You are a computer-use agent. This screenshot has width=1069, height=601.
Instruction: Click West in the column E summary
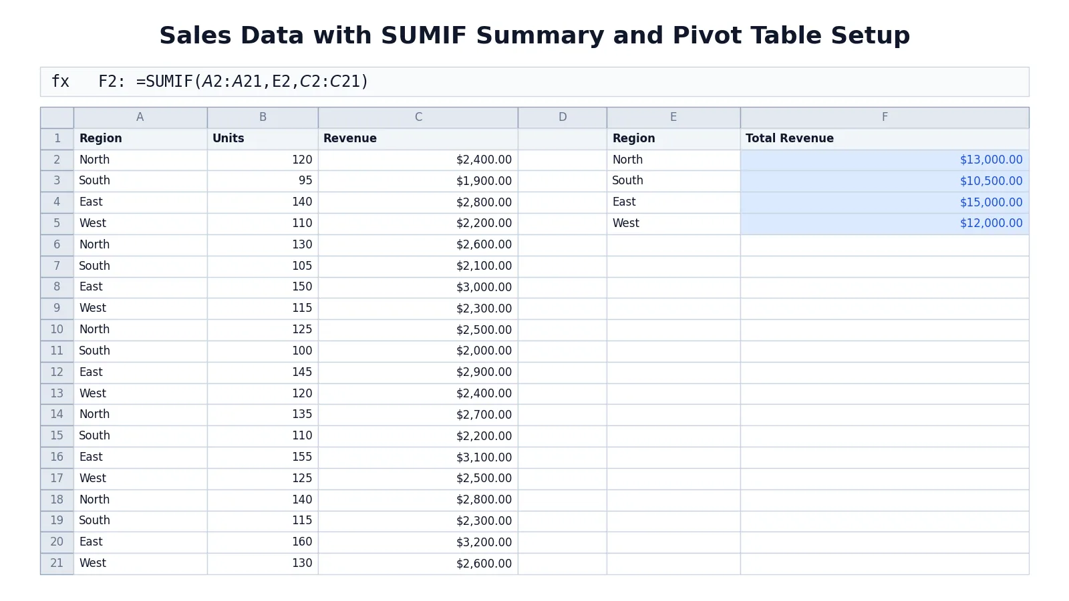click(x=673, y=224)
